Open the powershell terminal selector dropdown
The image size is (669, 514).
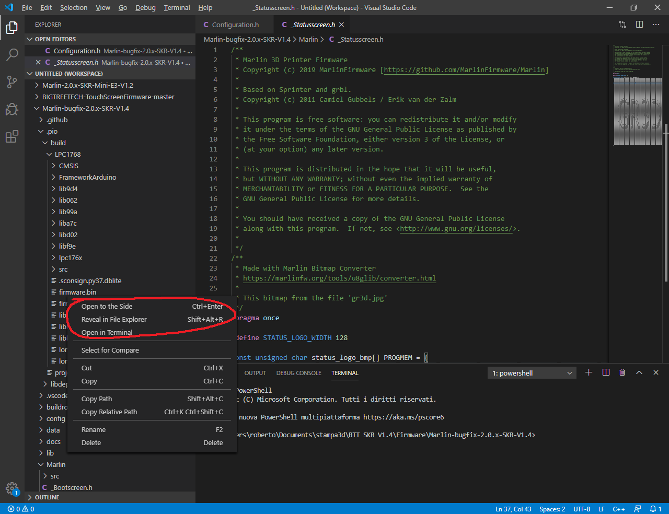pos(533,373)
